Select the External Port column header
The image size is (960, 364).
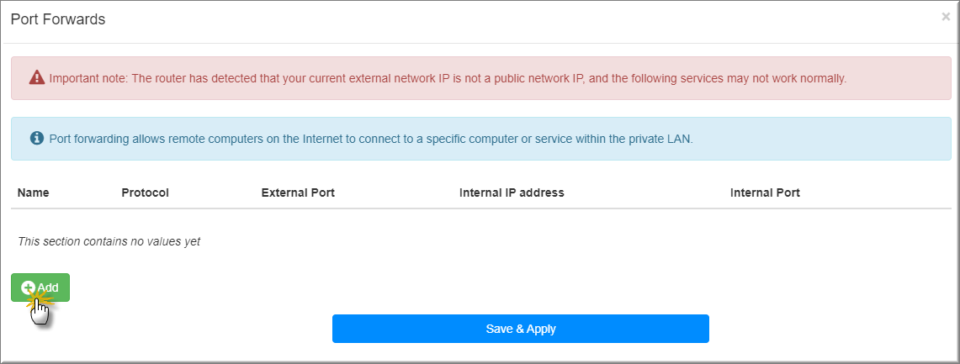(298, 193)
